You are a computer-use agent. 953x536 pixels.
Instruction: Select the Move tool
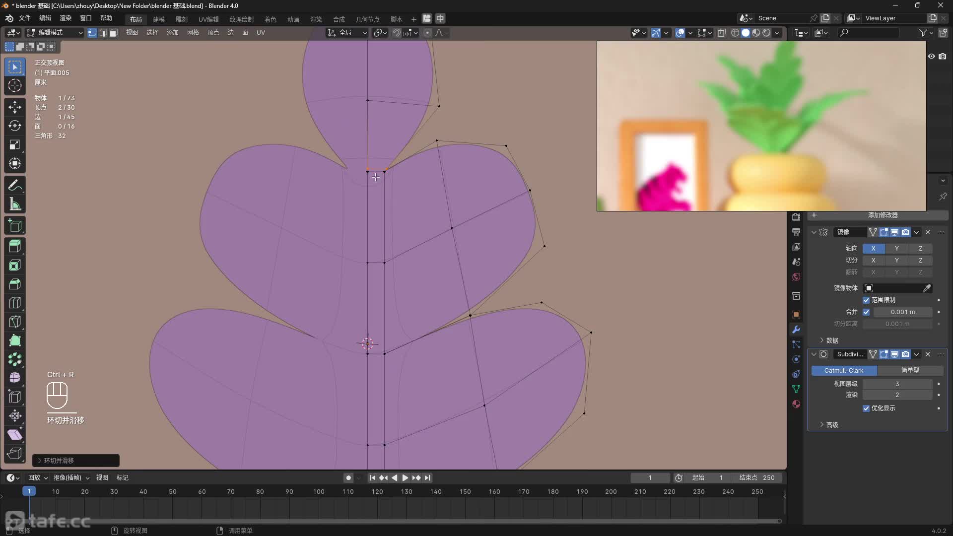click(x=15, y=107)
